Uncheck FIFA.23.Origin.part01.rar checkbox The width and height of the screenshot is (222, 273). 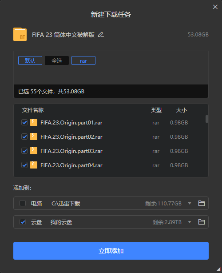click(x=24, y=122)
